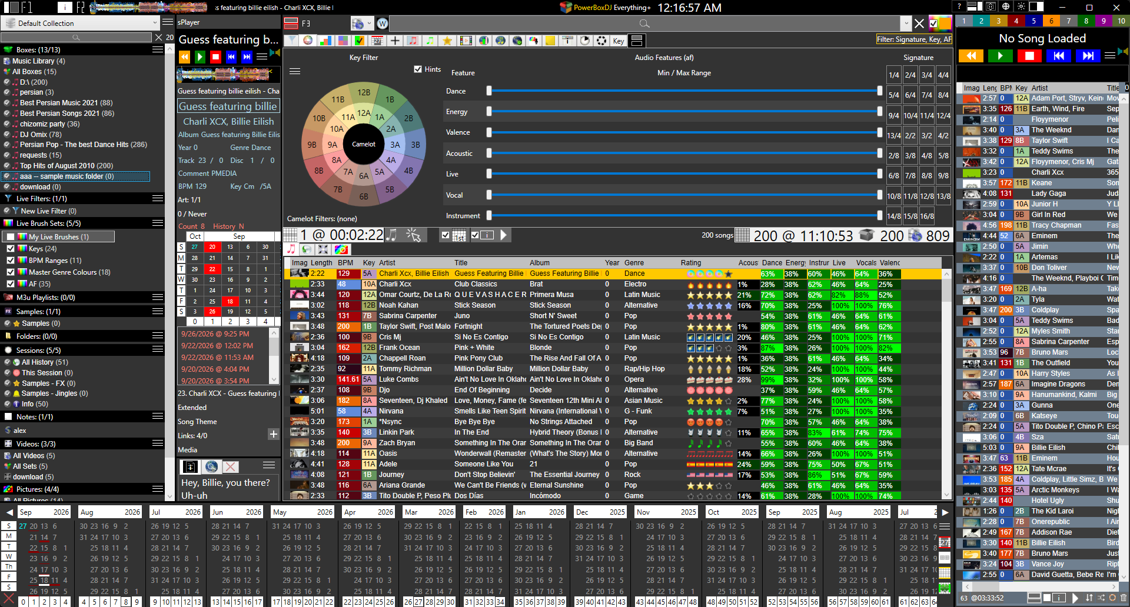This screenshot has width=1130, height=607.
Task: Enable the My Live Brushes checkbox
Action: click(x=10, y=236)
